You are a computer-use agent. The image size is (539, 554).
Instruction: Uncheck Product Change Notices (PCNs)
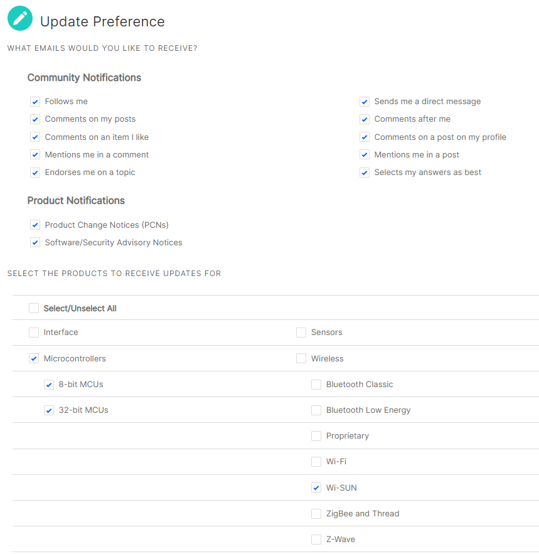point(35,225)
